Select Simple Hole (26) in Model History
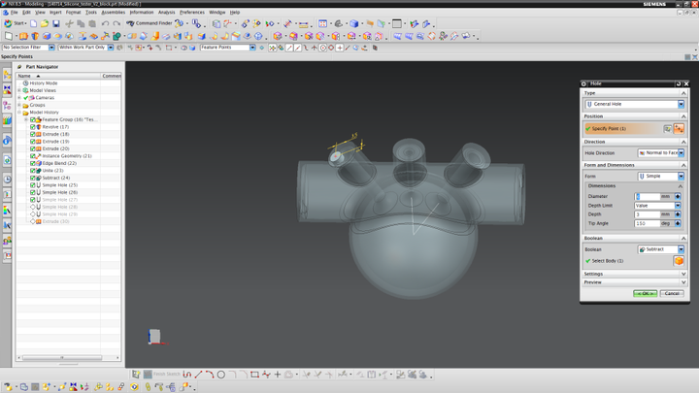 tap(60, 192)
